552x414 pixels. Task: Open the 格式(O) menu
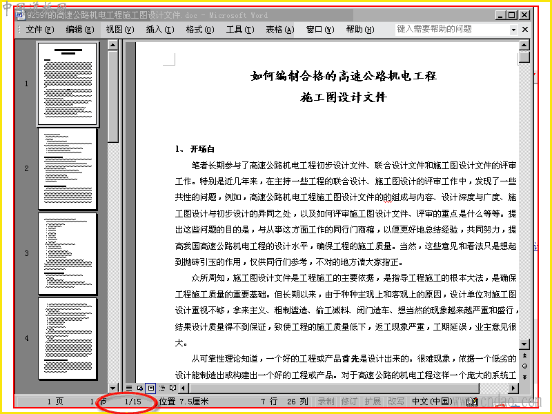click(200, 30)
